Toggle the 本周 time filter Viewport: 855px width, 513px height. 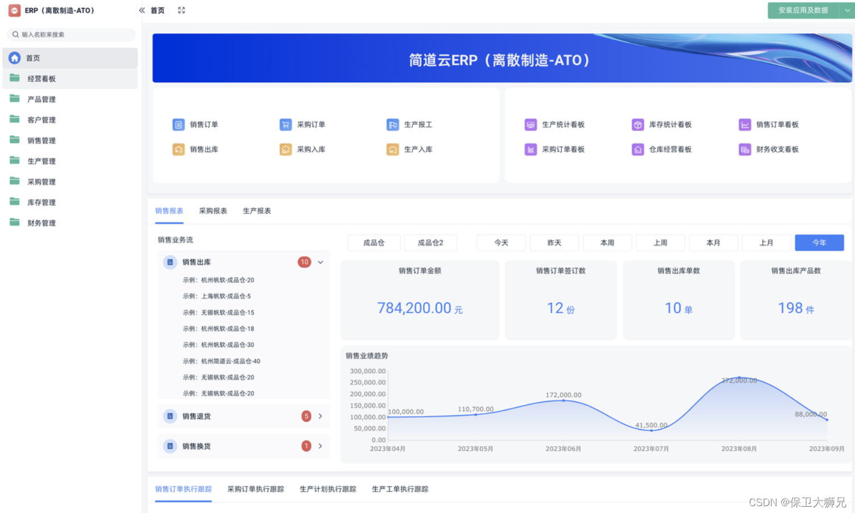607,242
